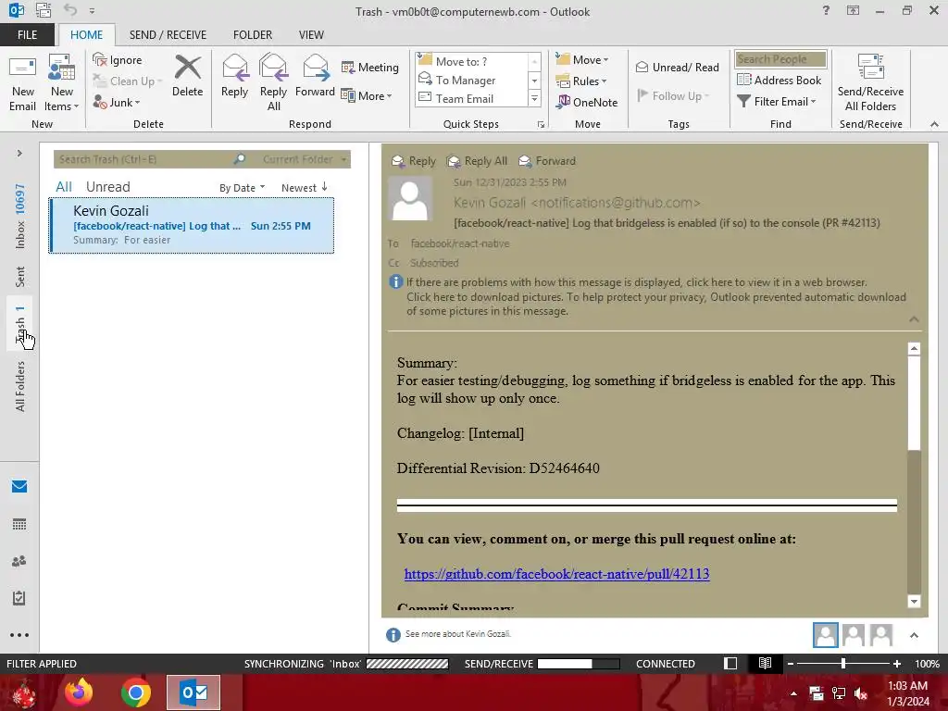Expand the People pane
The height and width of the screenshot is (711, 948).
pos(914,635)
